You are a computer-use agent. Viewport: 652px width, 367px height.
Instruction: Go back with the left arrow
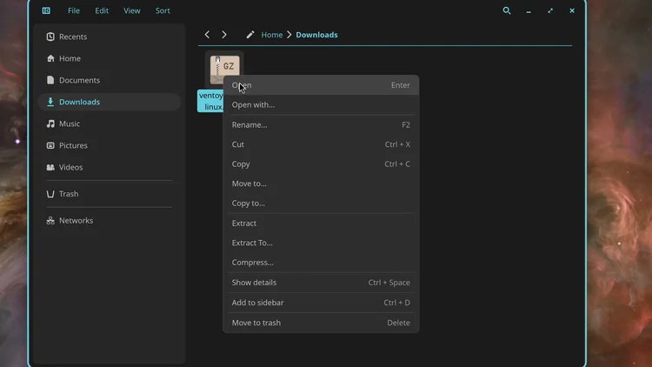click(x=207, y=35)
